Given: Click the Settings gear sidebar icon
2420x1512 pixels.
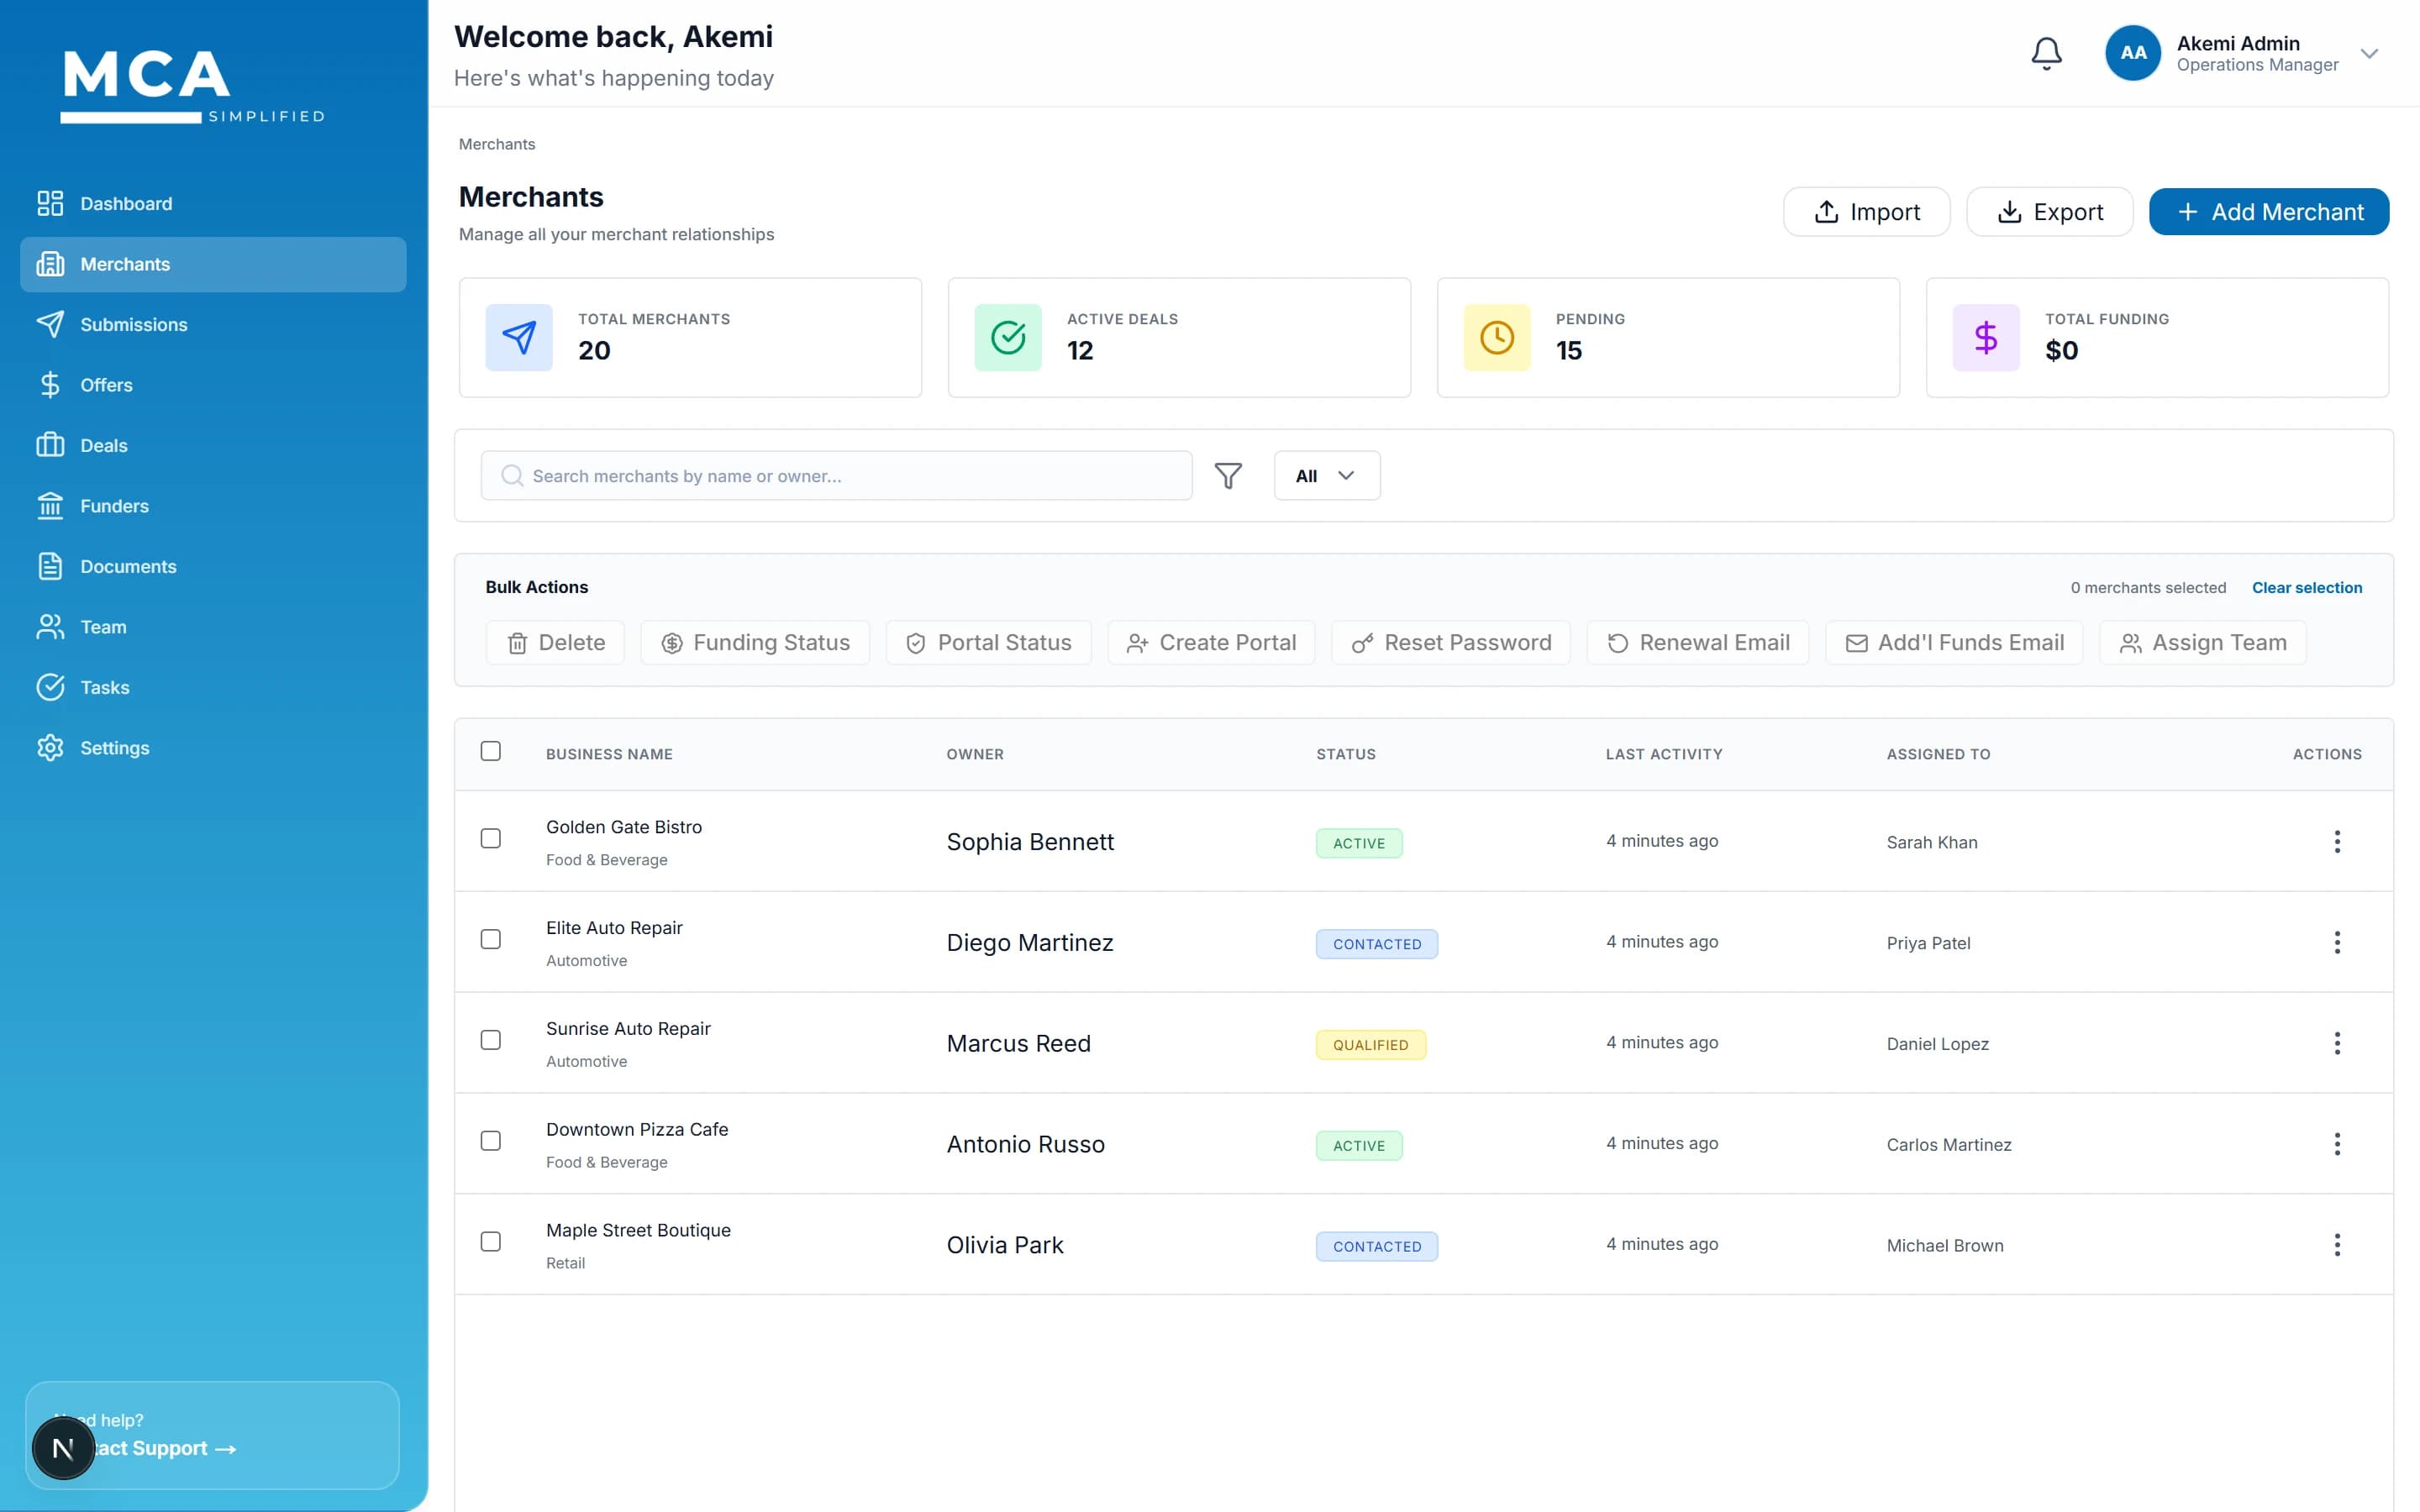Looking at the screenshot, I should coord(50,748).
